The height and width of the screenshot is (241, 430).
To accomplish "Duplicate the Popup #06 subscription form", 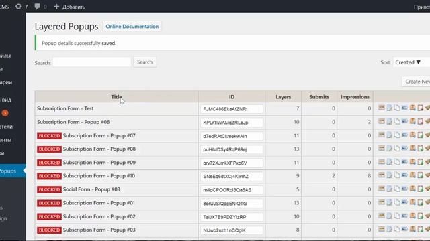I will tap(397, 121).
